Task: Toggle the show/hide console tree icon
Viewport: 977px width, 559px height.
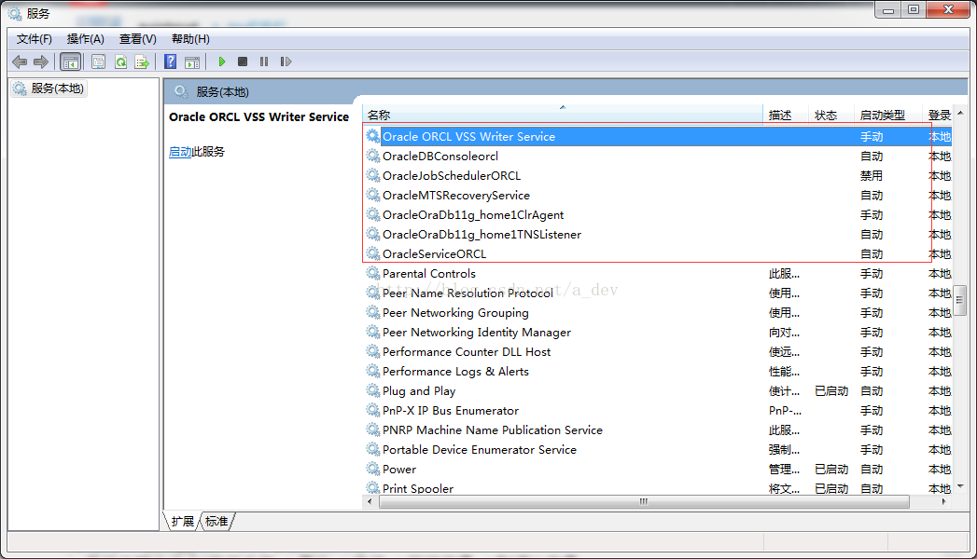Action: (x=70, y=61)
